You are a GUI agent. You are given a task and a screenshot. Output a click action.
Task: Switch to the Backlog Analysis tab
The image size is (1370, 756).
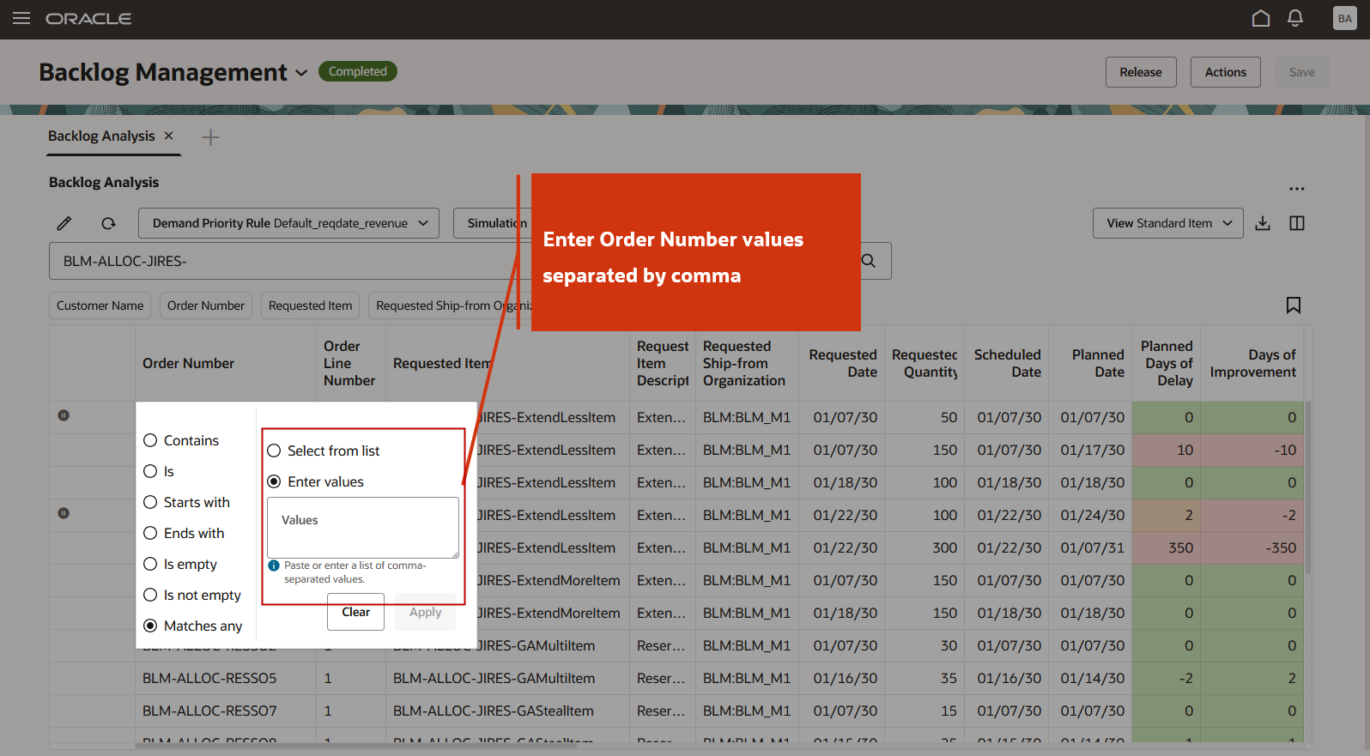point(101,136)
